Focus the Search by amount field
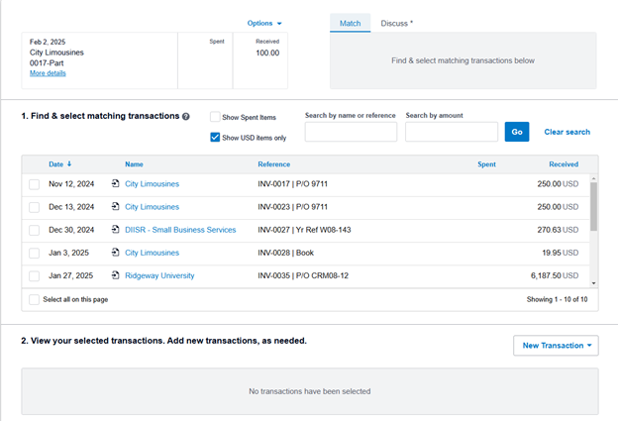The width and height of the screenshot is (618, 421). 451,132
